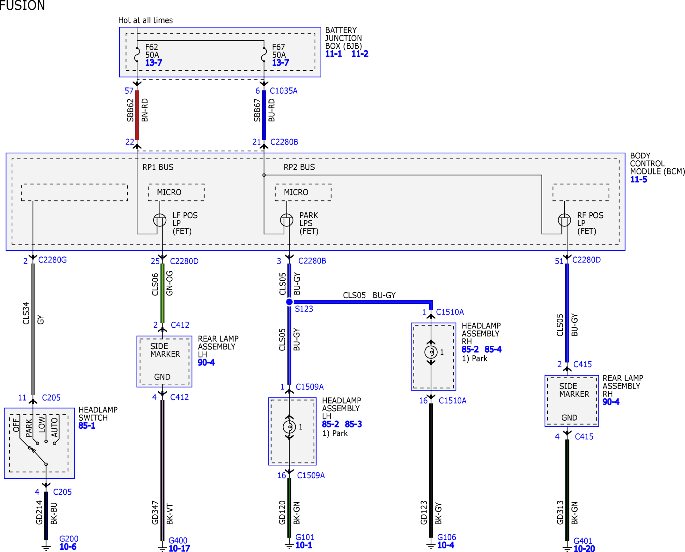Follow the G401 ground 10-20 reference
Viewport: 685px width, 552px height.
pyautogui.click(x=584, y=548)
